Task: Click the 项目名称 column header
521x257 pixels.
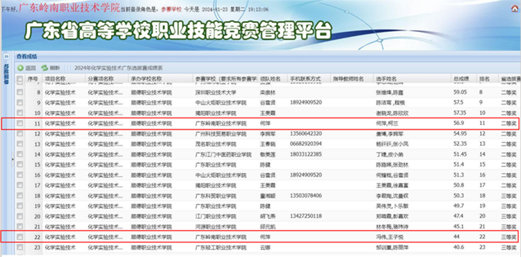Action: [63, 79]
